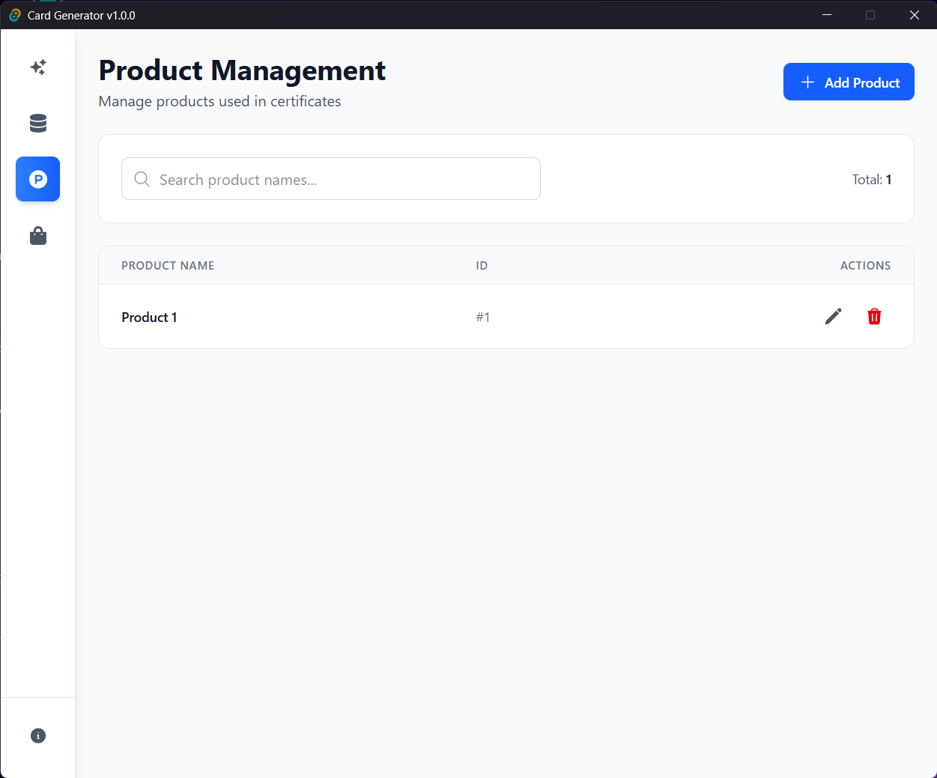Delete Product 1 using red trash icon

coord(874,317)
